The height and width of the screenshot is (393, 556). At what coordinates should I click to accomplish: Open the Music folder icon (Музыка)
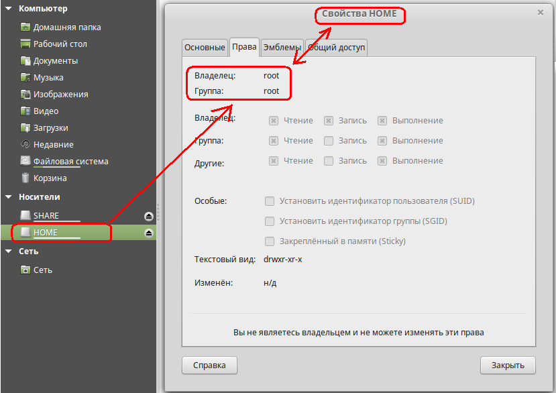click(25, 78)
